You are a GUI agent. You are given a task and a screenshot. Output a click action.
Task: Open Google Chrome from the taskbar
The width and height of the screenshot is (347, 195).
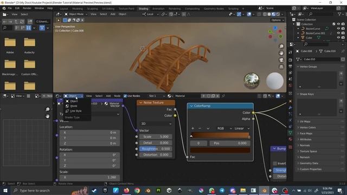(x=137, y=190)
